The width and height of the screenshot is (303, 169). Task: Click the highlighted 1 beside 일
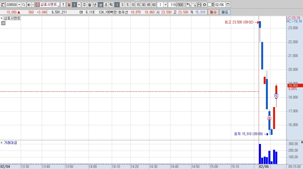click(74, 5)
